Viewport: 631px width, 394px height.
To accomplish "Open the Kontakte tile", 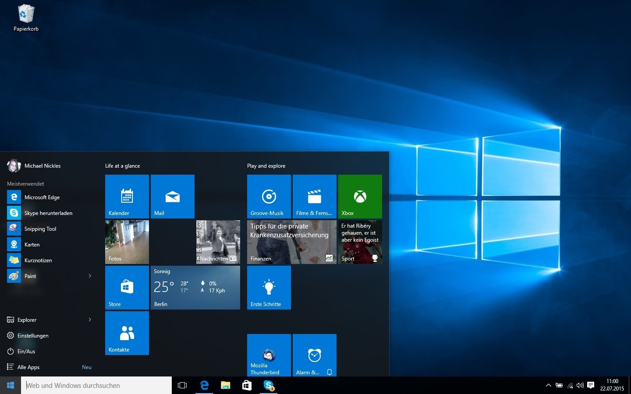I will [x=127, y=333].
